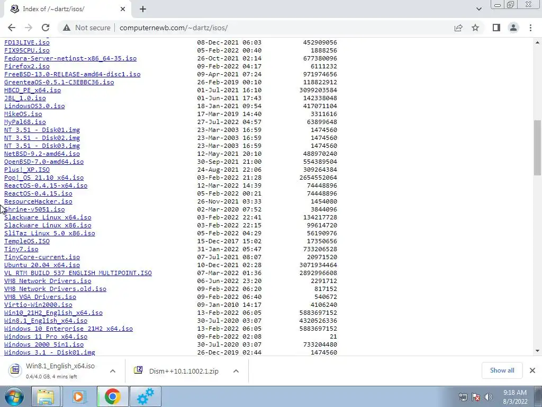Open the TempleOS.ISO link
Image resolution: width=542 pixels, height=407 pixels.
tap(27, 241)
